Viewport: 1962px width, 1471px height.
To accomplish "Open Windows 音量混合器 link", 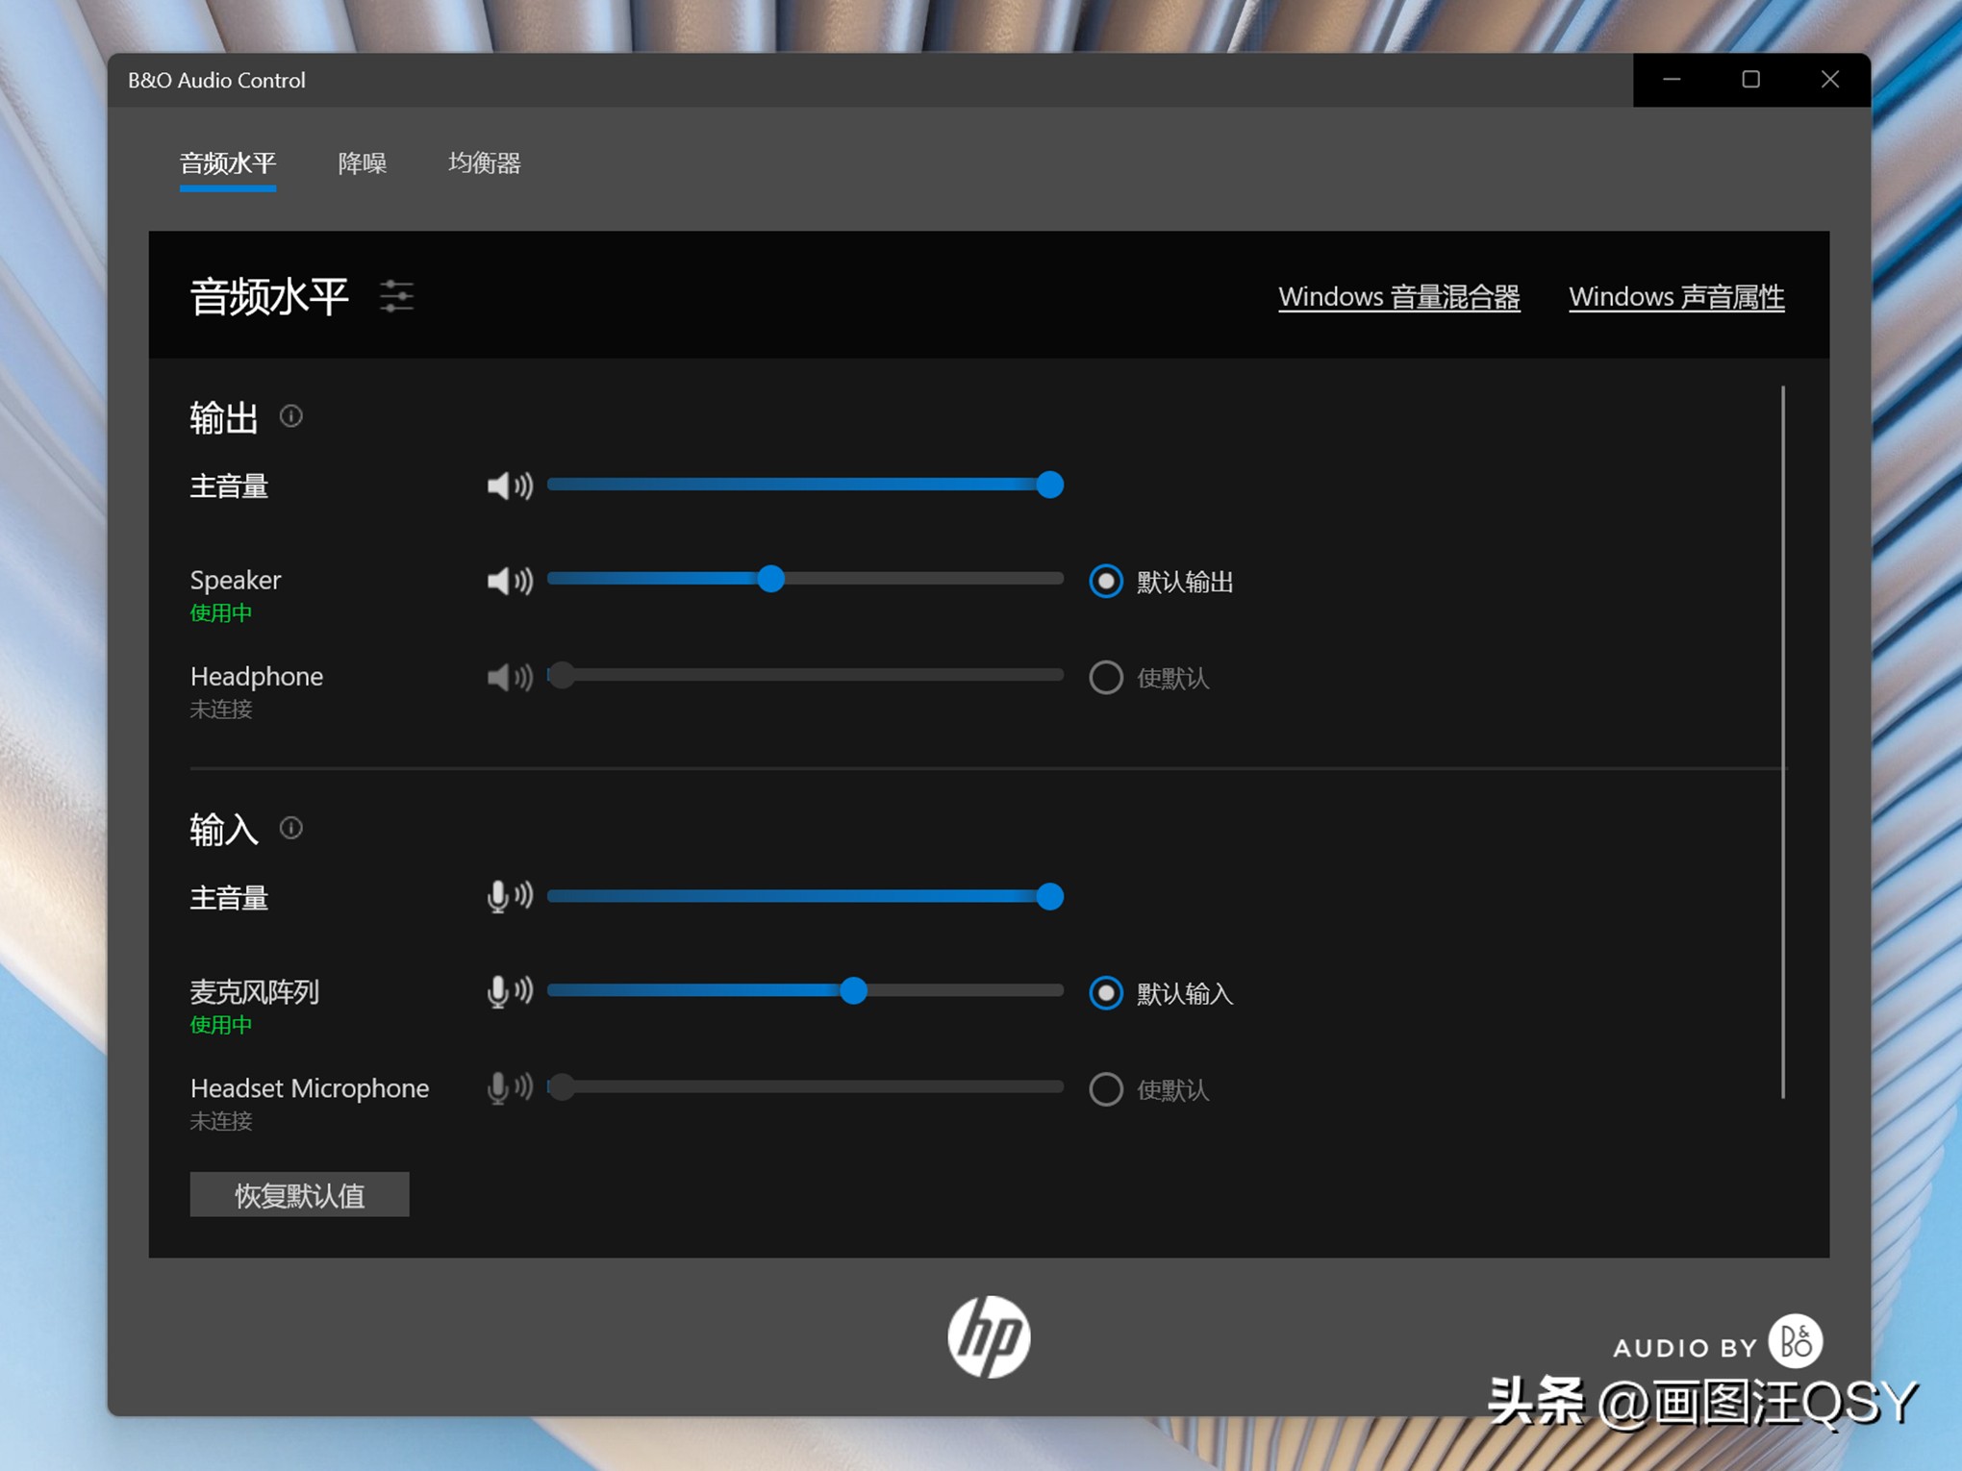I will (x=1399, y=296).
